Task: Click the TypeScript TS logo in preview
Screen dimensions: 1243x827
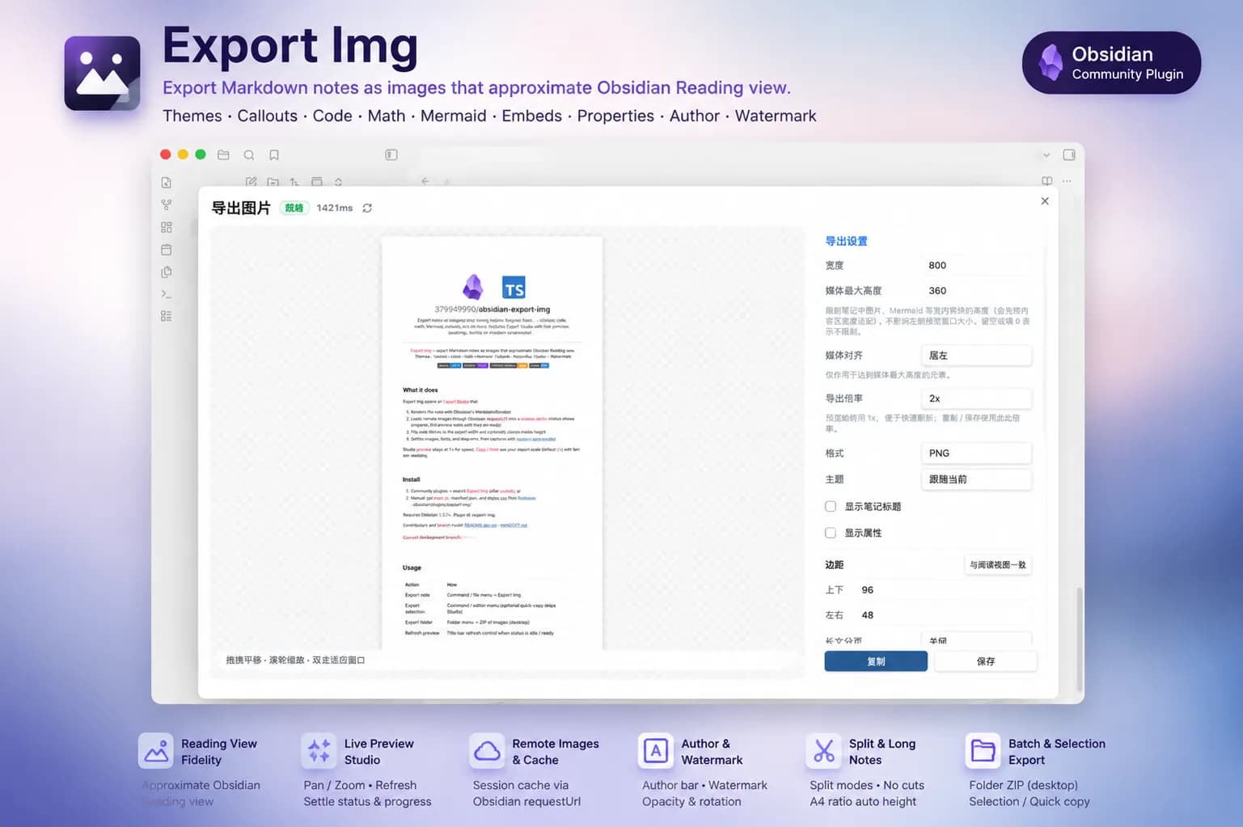Action: (x=514, y=288)
